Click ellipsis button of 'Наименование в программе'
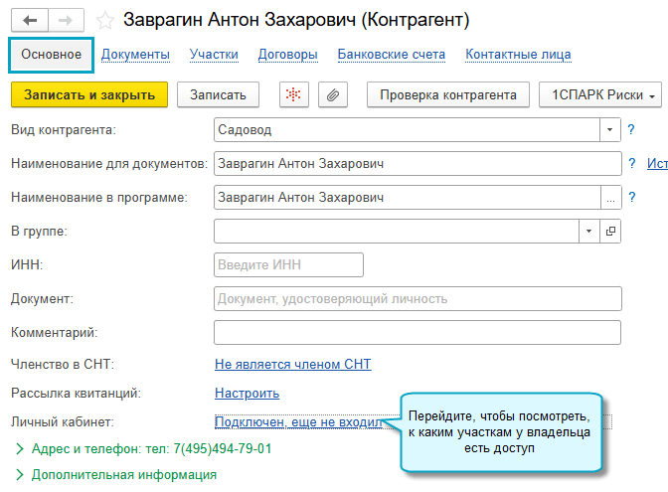Screen dimensions: 668x492 611,197
